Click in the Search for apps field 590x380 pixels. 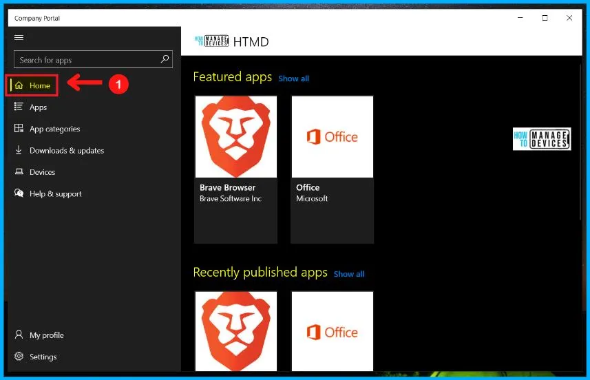pos(93,59)
